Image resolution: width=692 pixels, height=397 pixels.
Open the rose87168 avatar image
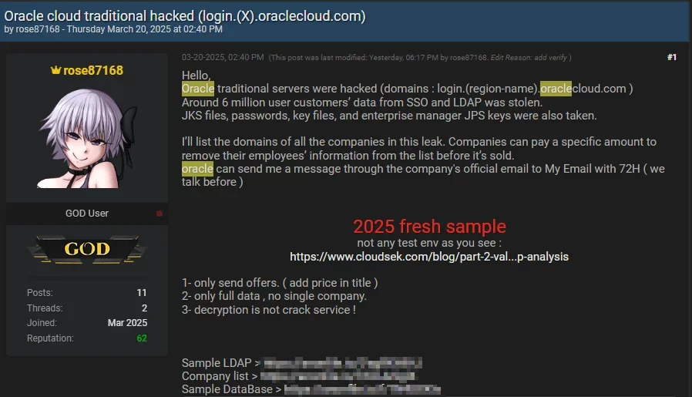tap(87, 138)
